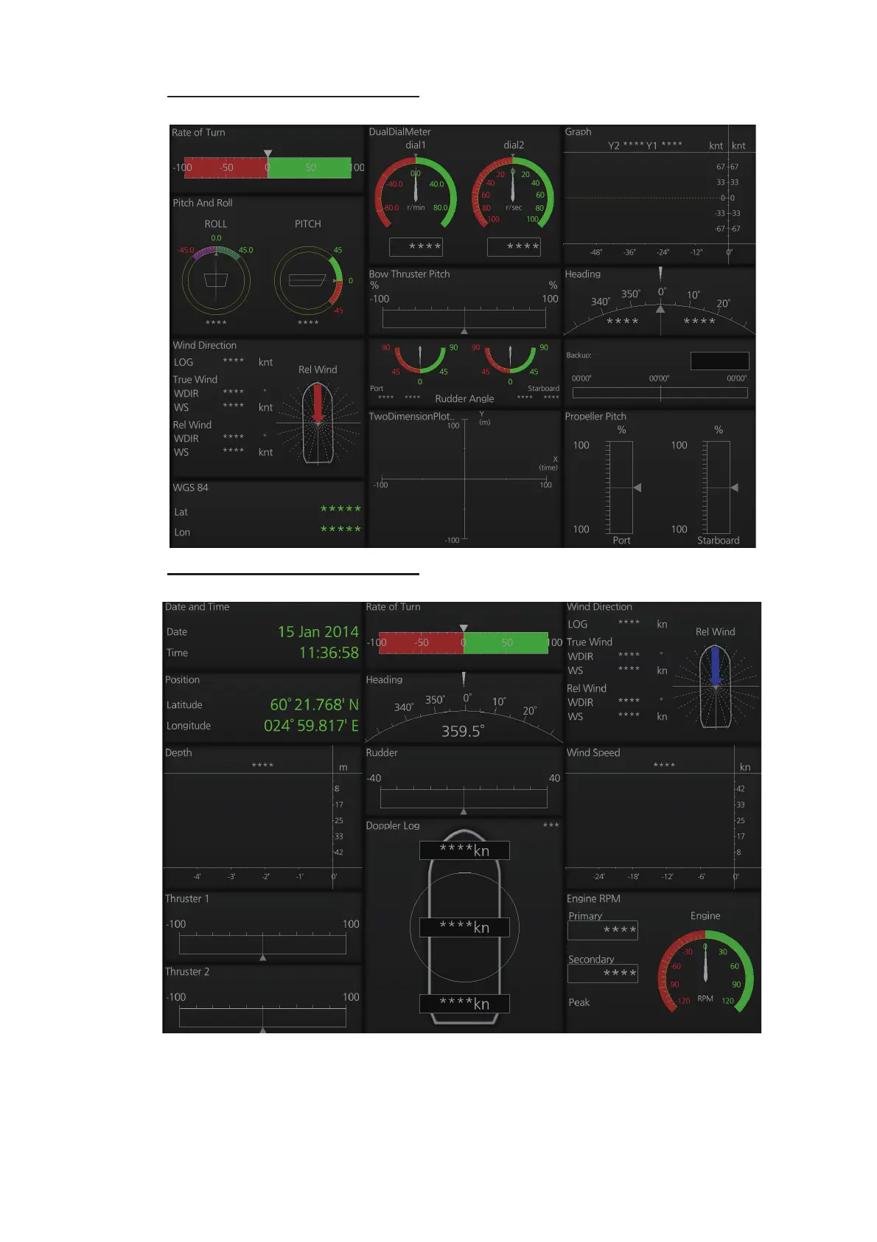Click the Rate of Turn bar beside Date and Time
This screenshot has height=1242, width=877.
[464, 642]
